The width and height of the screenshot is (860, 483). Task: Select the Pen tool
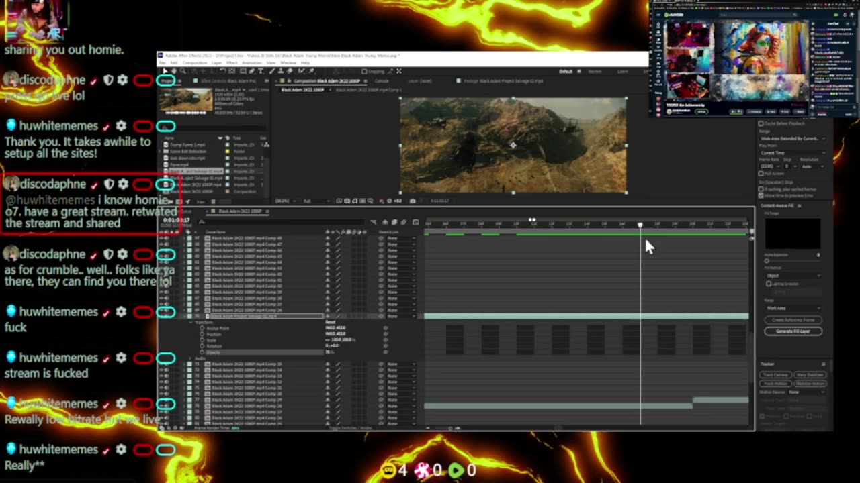tap(252, 71)
